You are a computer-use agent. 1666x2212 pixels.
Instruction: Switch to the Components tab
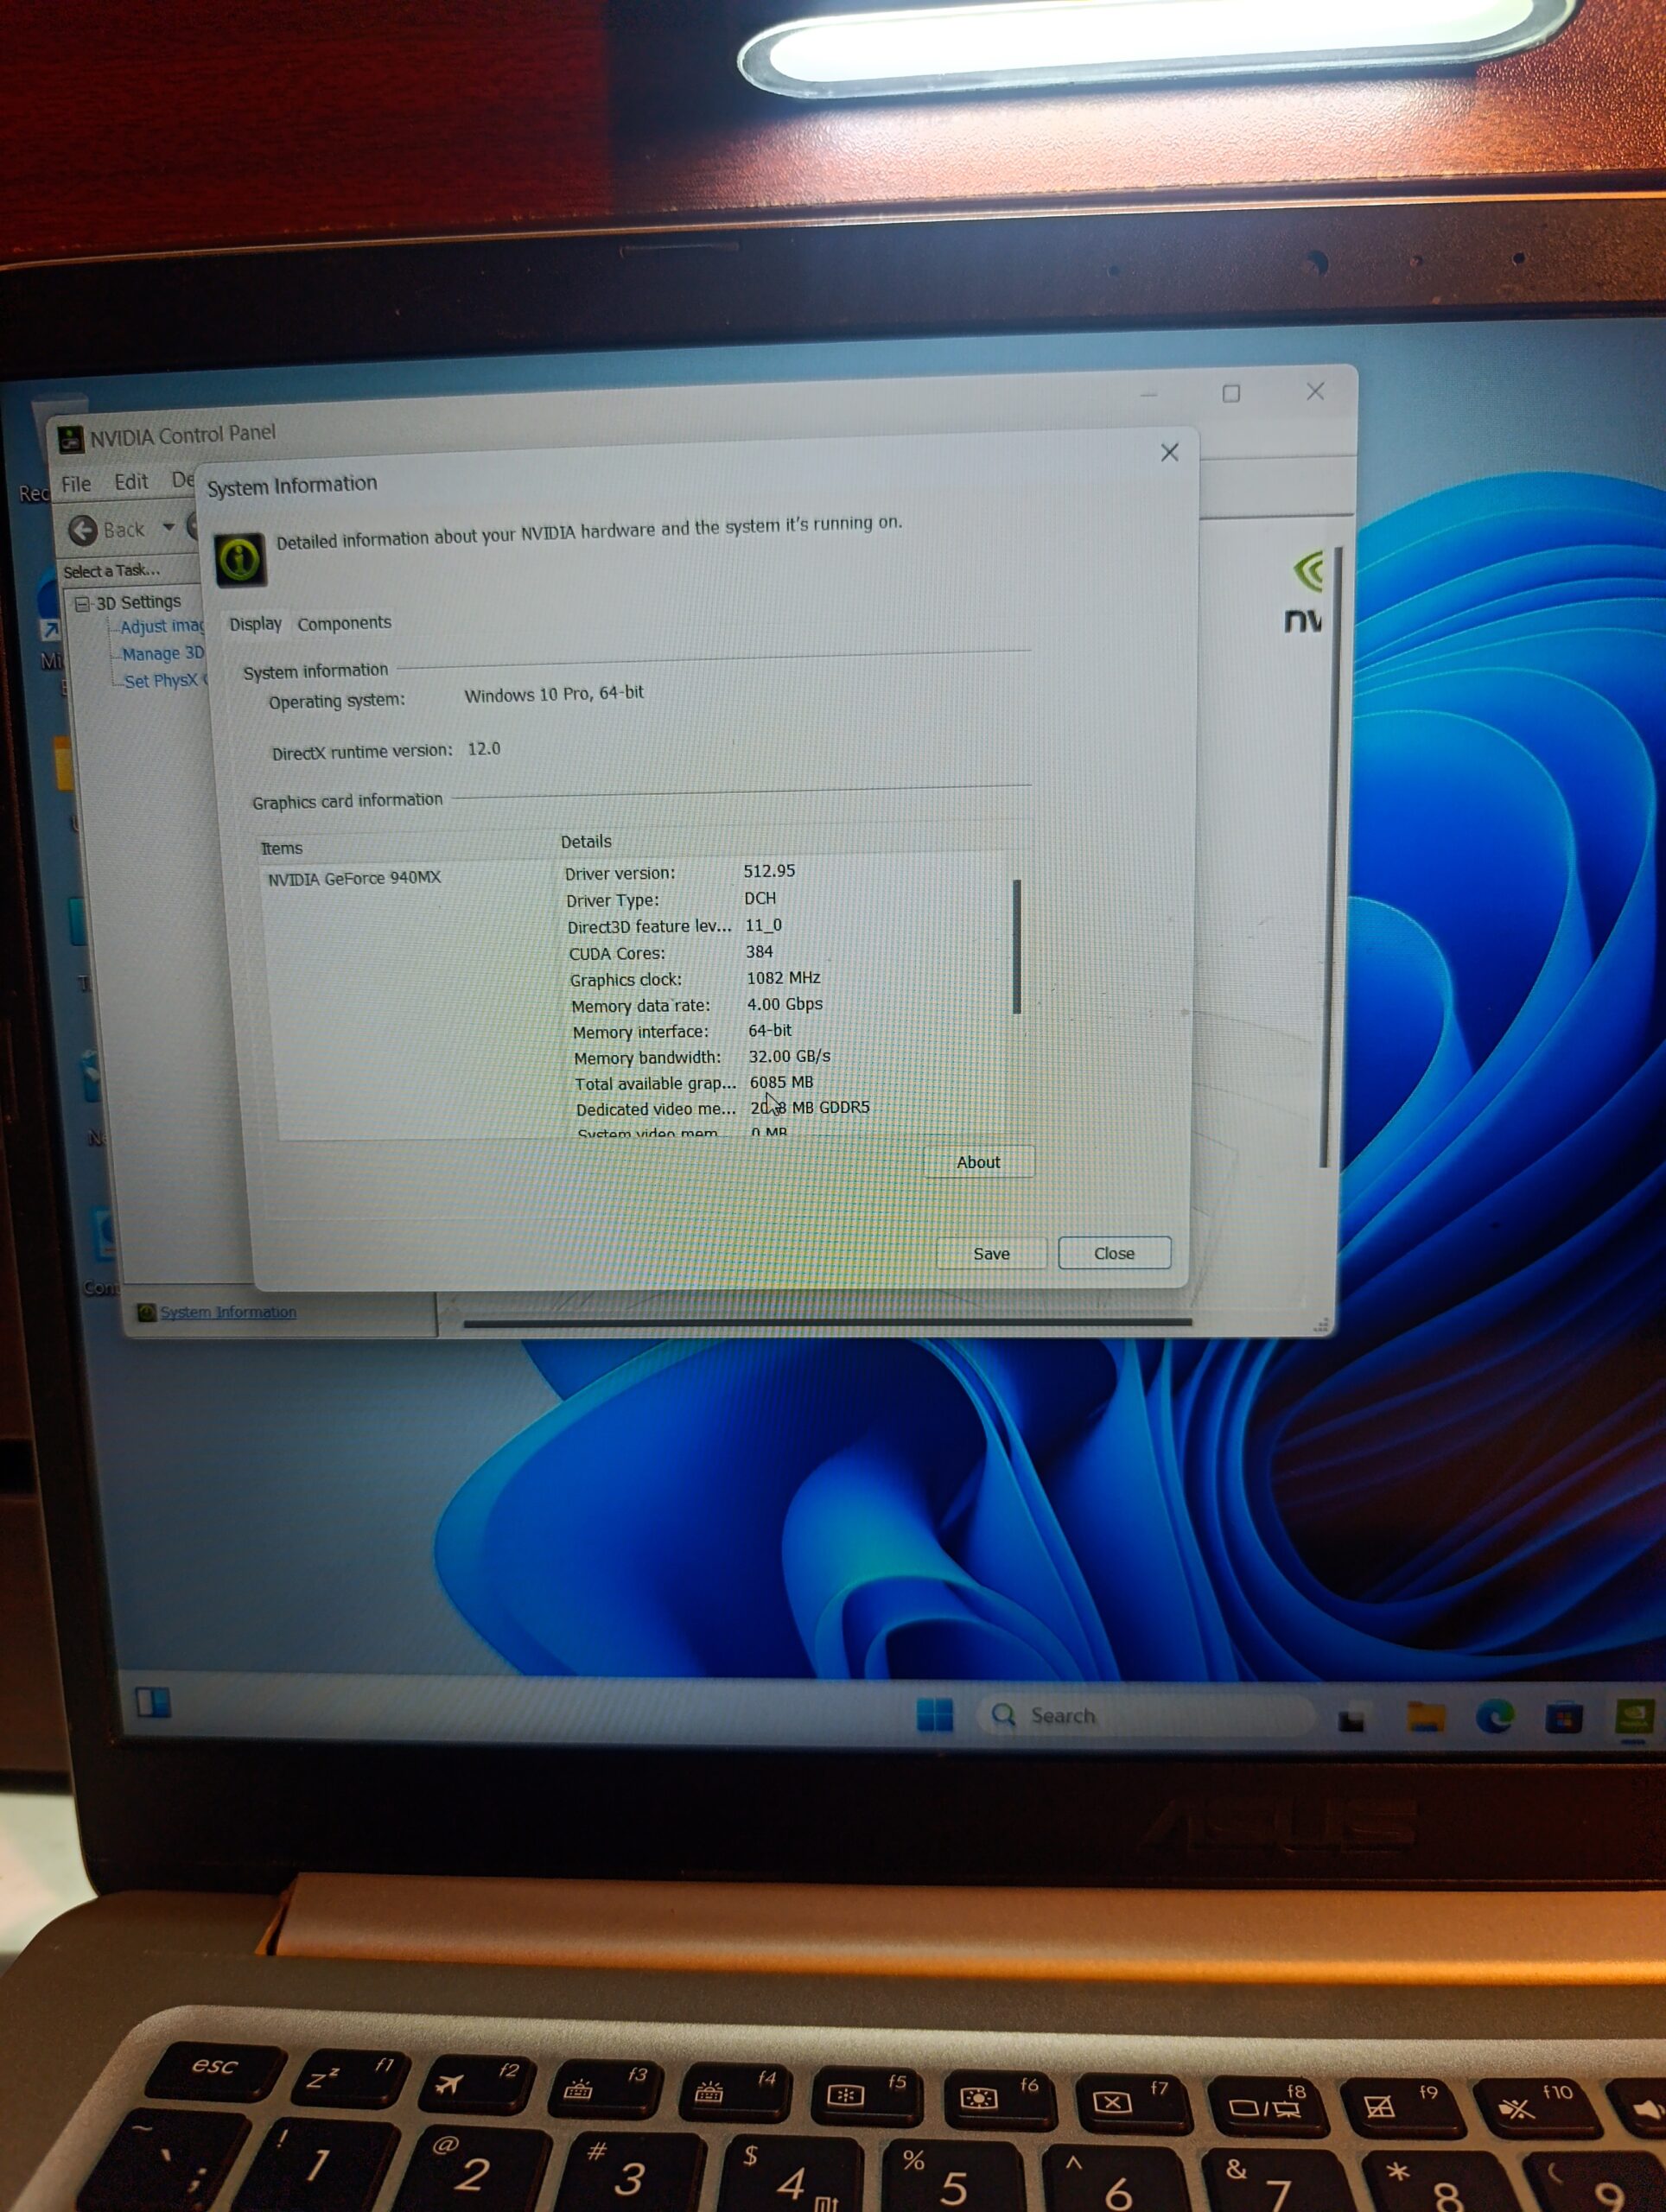pos(344,623)
